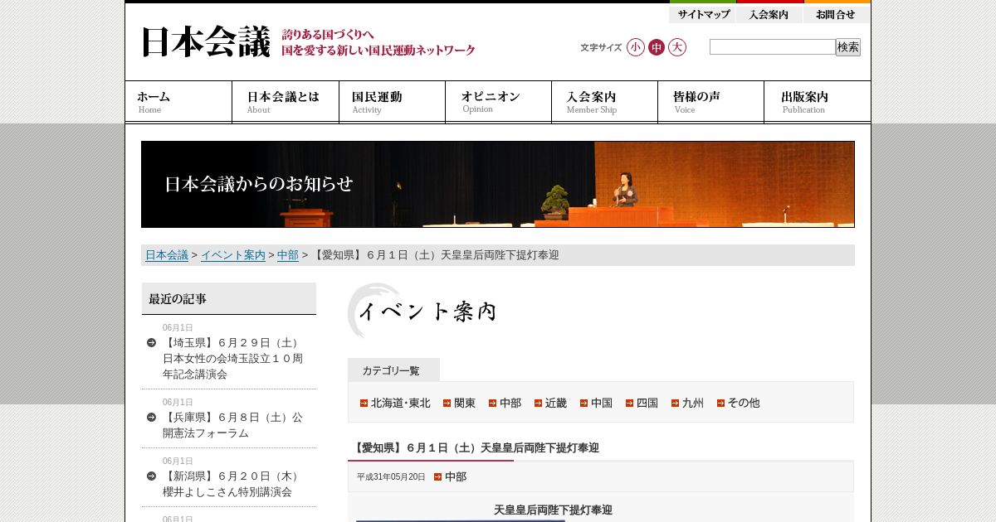This screenshot has width=996, height=522.
Task: Click 最近の記事 sidebar heading
Action: pos(229,298)
